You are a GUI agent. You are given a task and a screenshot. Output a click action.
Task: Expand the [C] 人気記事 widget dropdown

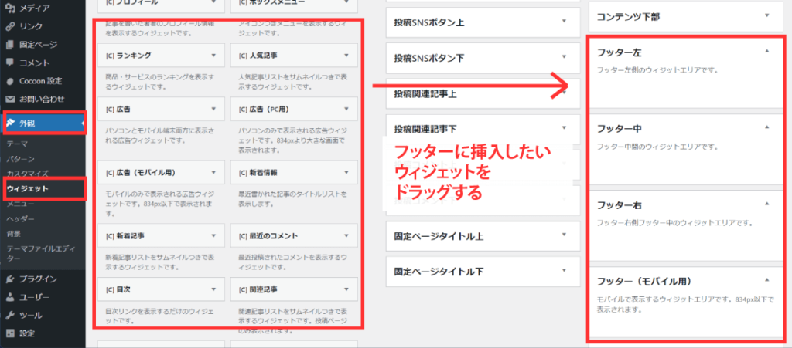pyautogui.click(x=345, y=56)
